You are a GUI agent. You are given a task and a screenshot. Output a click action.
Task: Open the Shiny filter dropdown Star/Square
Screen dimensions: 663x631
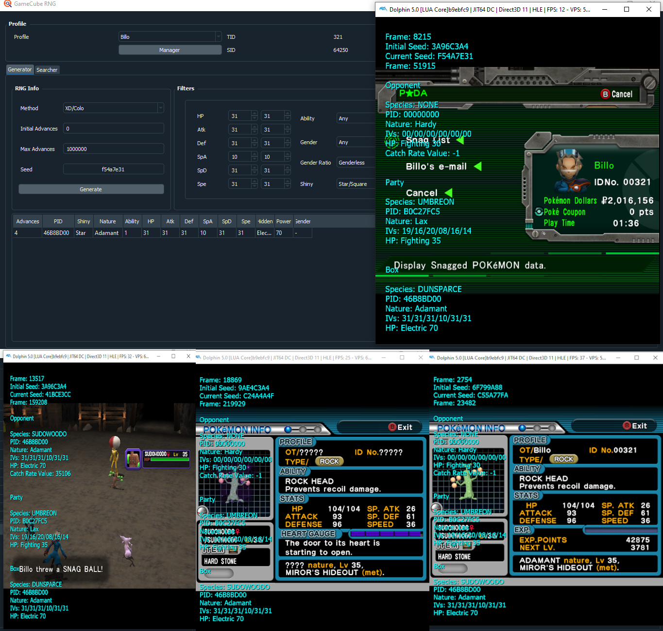coord(356,184)
